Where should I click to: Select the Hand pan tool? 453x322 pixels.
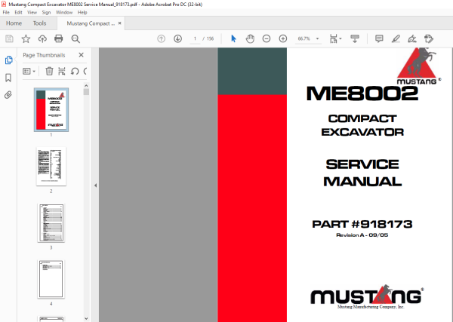pyautogui.click(x=250, y=38)
